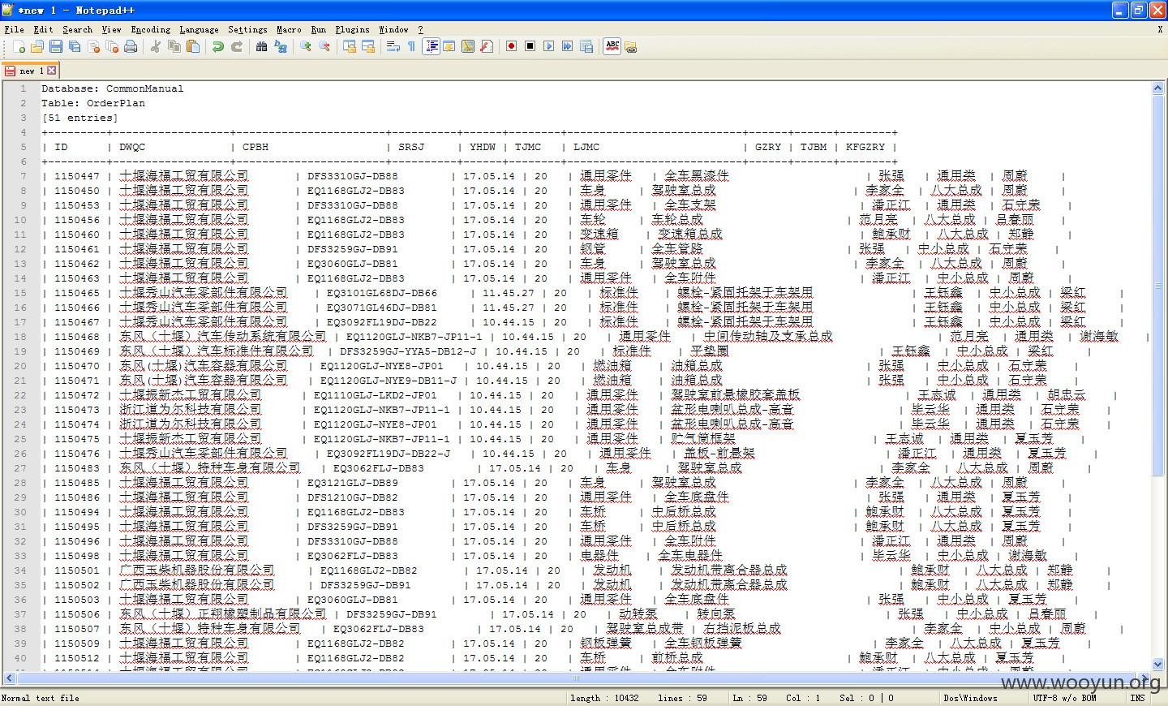Click line number 20 in margin

click(x=20, y=366)
